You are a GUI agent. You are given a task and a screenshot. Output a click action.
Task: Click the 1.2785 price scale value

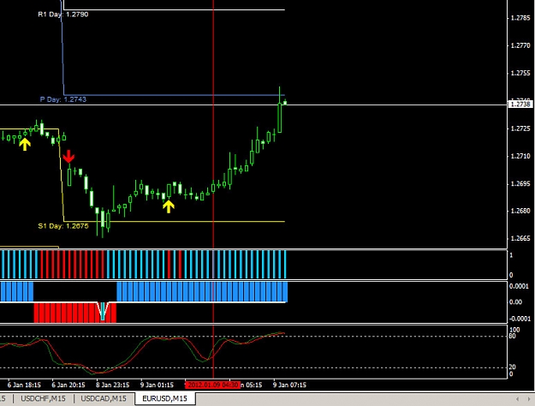coord(520,18)
